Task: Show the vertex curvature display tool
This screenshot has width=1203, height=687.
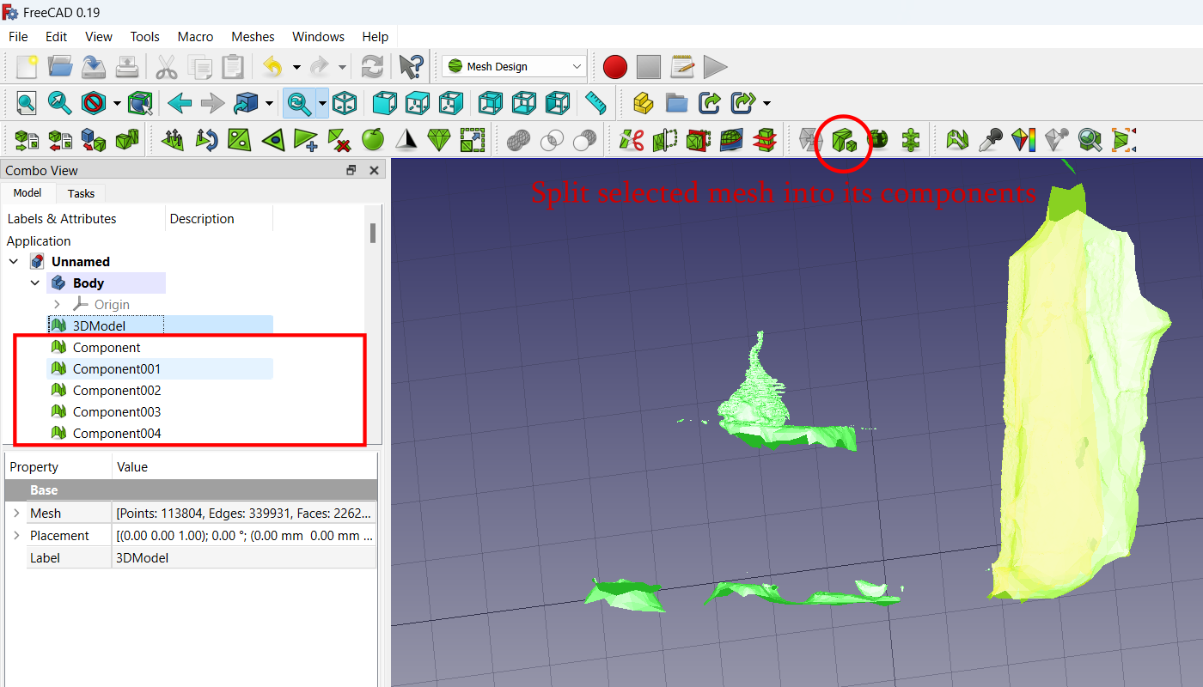Action: coord(1023,139)
